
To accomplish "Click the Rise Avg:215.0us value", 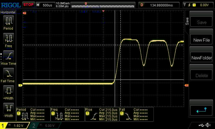I will coord(108,113).
